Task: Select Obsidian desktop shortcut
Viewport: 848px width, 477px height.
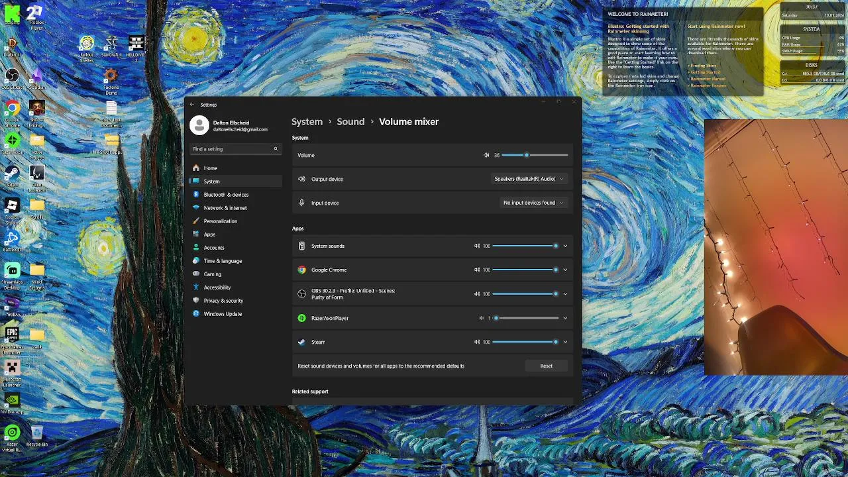Action: tap(36, 79)
